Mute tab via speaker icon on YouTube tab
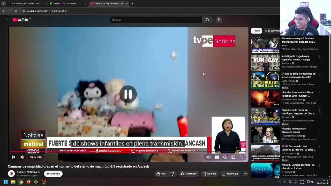The width and height of the screenshot is (331, 186). click(x=122, y=4)
